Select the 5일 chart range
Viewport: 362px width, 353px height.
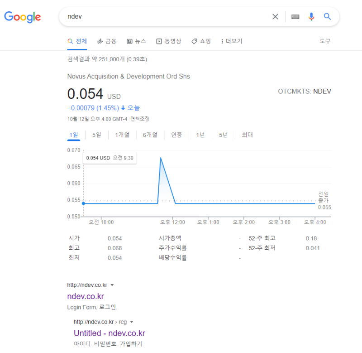pyautogui.click(x=97, y=135)
